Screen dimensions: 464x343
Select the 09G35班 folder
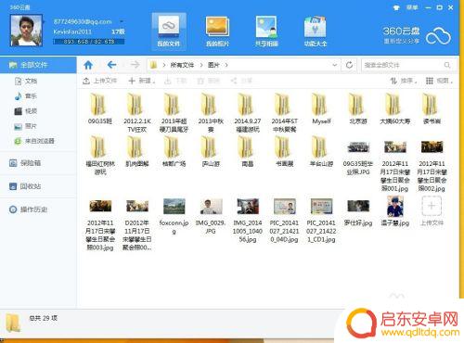[100, 108]
